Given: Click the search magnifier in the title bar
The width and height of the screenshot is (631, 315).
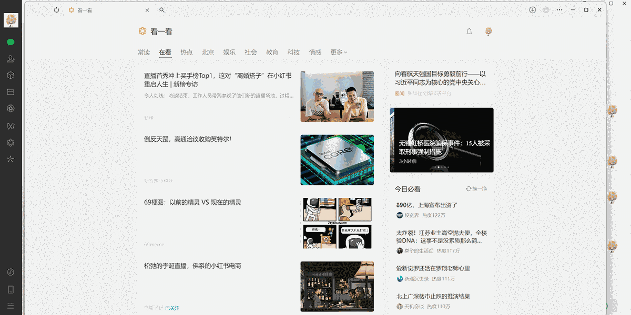Looking at the screenshot, I should [162, 9].
